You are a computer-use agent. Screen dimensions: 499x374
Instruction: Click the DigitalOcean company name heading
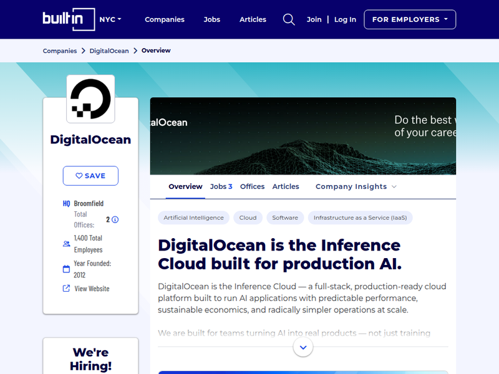coord(90,140)
